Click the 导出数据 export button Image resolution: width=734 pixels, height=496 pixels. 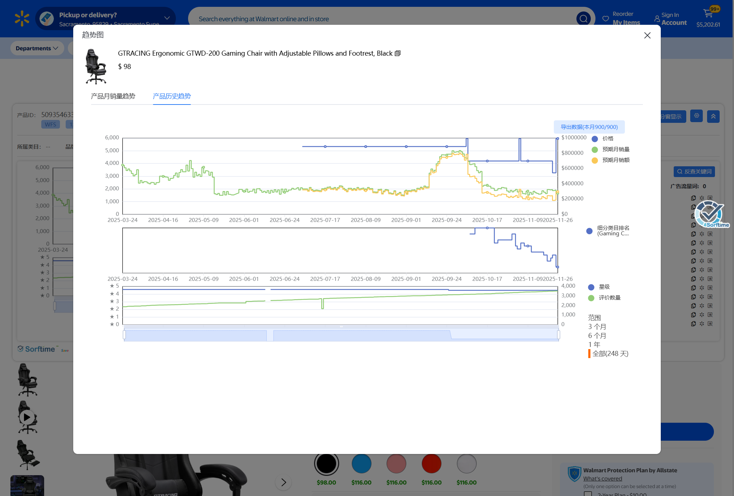pos(589,127)
